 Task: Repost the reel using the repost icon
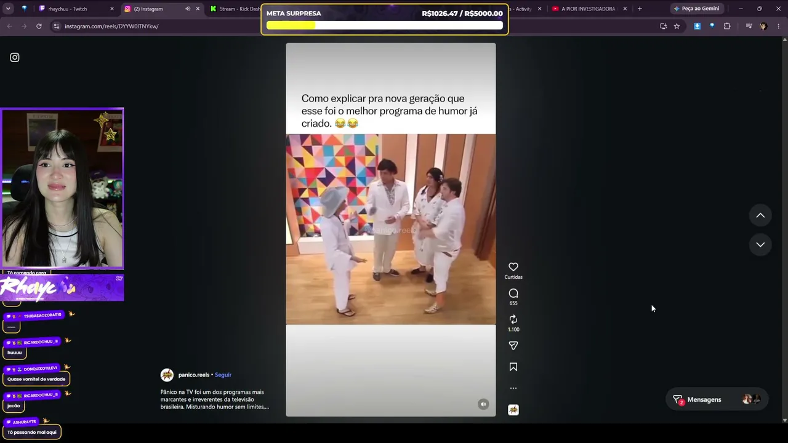[x=513, y=319]
